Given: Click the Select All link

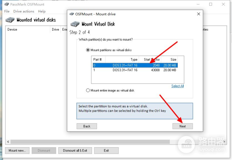Looking at the screenshot, I should tap(177, 86).
